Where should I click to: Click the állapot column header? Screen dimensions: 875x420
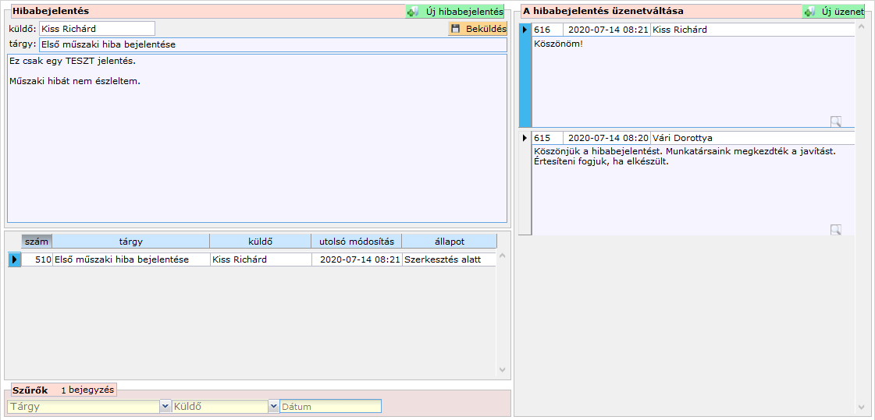point(449,242)
